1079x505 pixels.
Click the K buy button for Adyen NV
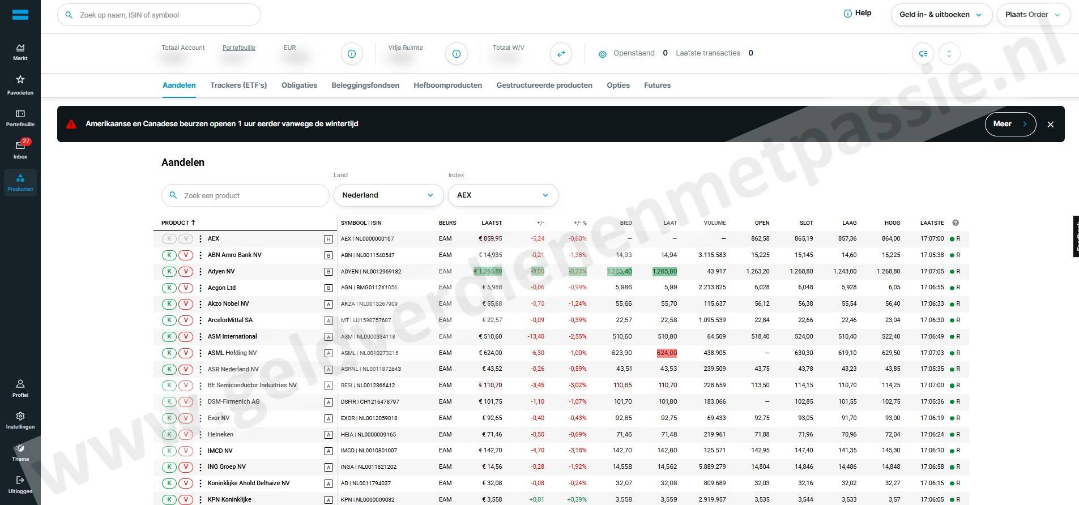tap(169, 272)
